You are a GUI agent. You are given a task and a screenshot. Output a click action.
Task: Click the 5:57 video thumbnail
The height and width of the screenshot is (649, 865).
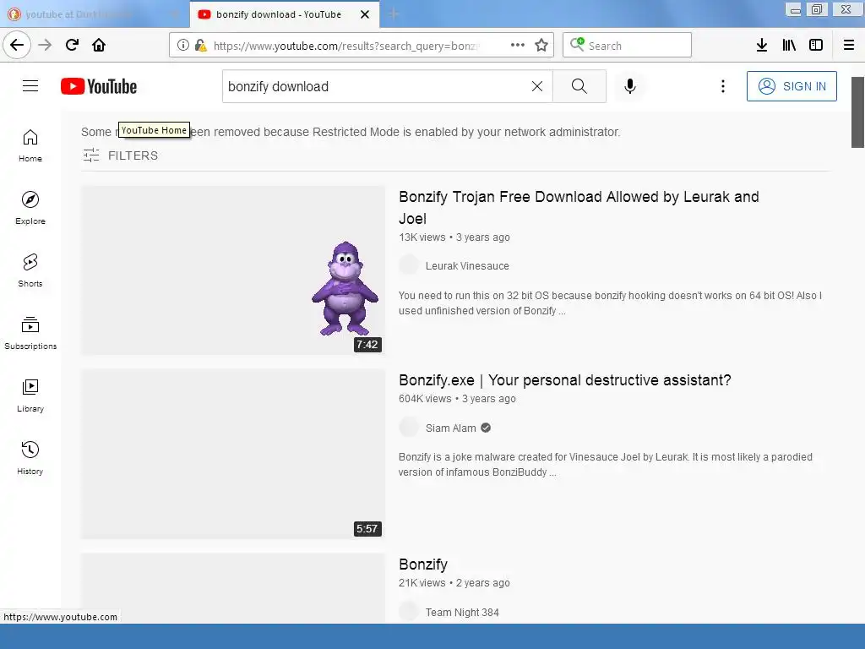pos(233,454)
